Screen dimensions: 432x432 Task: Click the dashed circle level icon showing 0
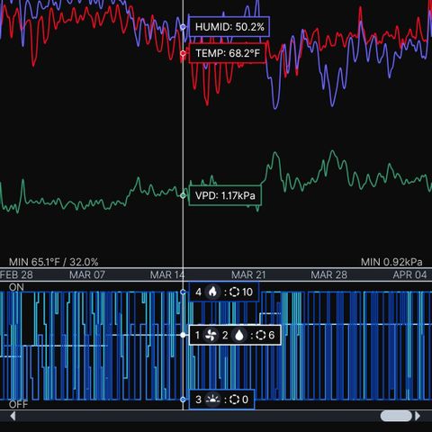[234, 400]
